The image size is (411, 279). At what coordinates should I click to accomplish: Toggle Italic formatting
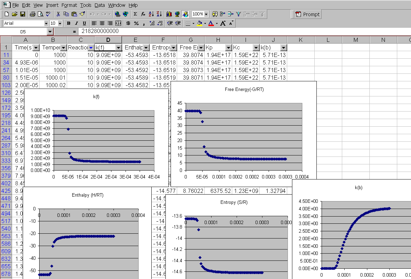point(76,23)
